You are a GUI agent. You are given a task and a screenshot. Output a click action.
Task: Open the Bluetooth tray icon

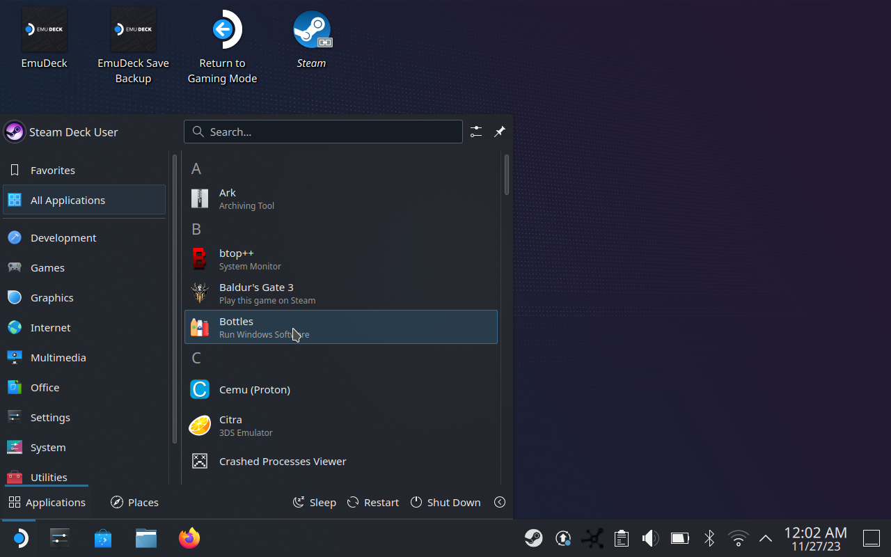709,538
